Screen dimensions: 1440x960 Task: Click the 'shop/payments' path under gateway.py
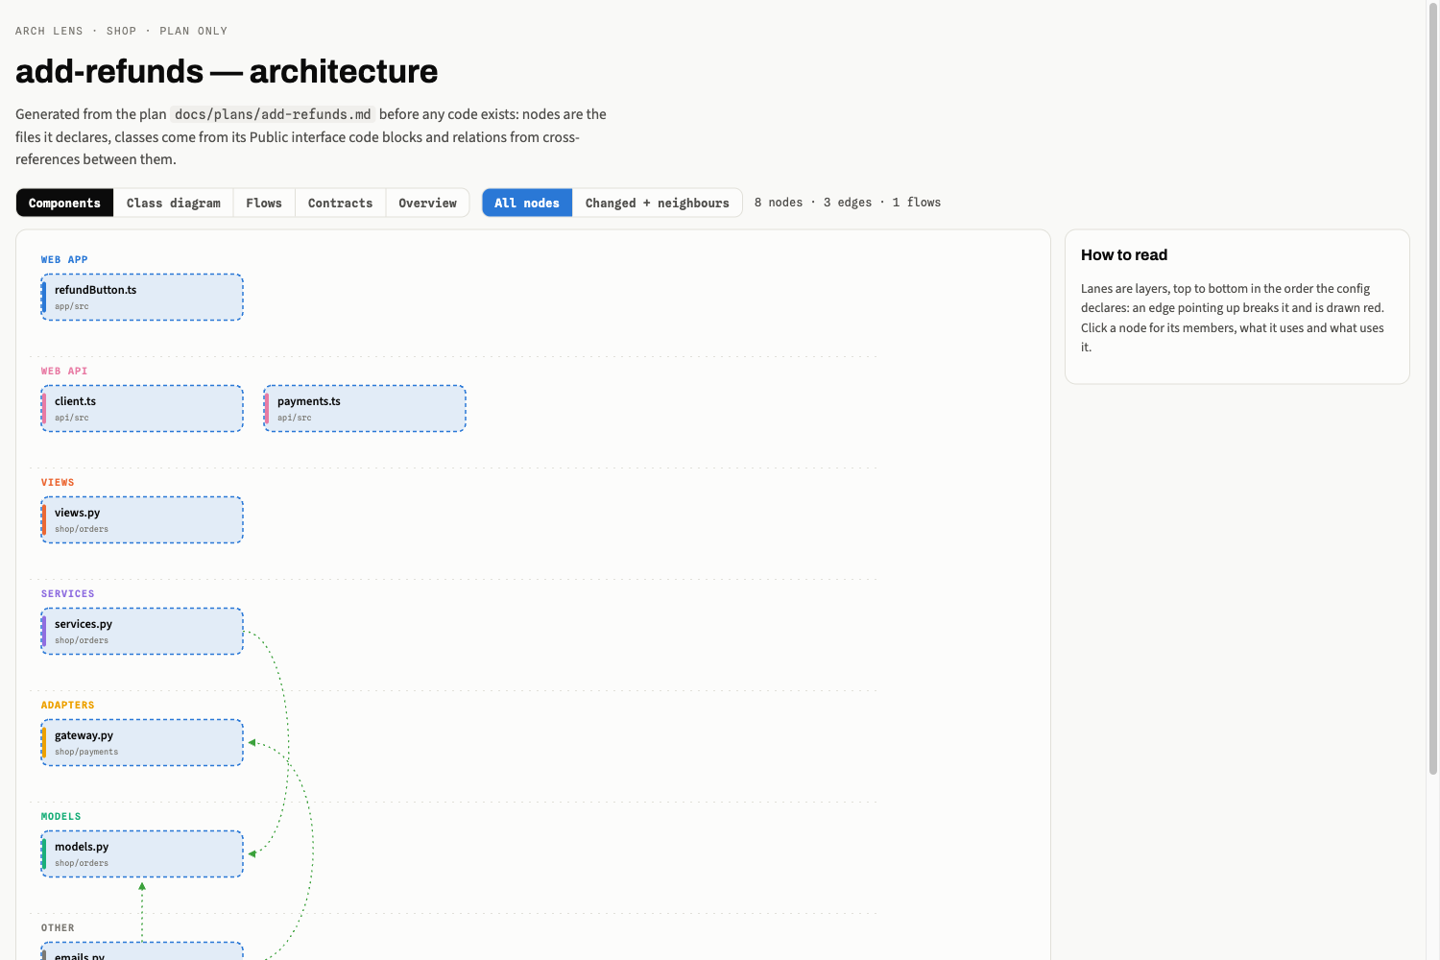coord(86,753)
